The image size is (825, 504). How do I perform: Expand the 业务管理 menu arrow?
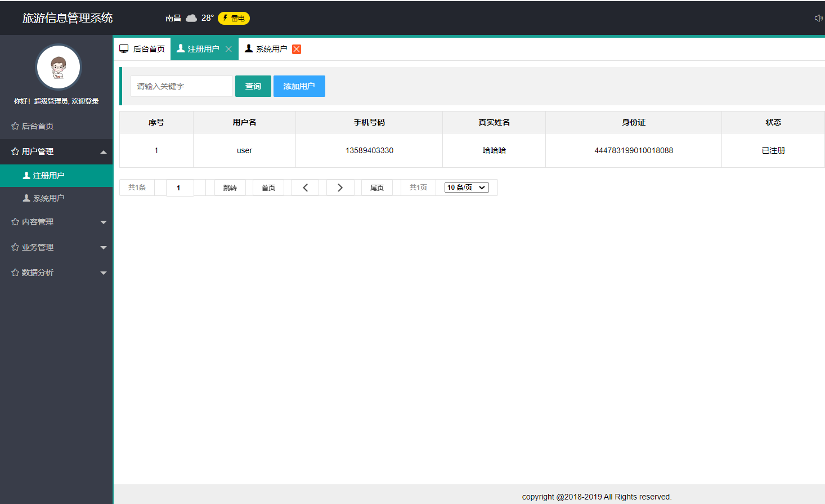104,248
